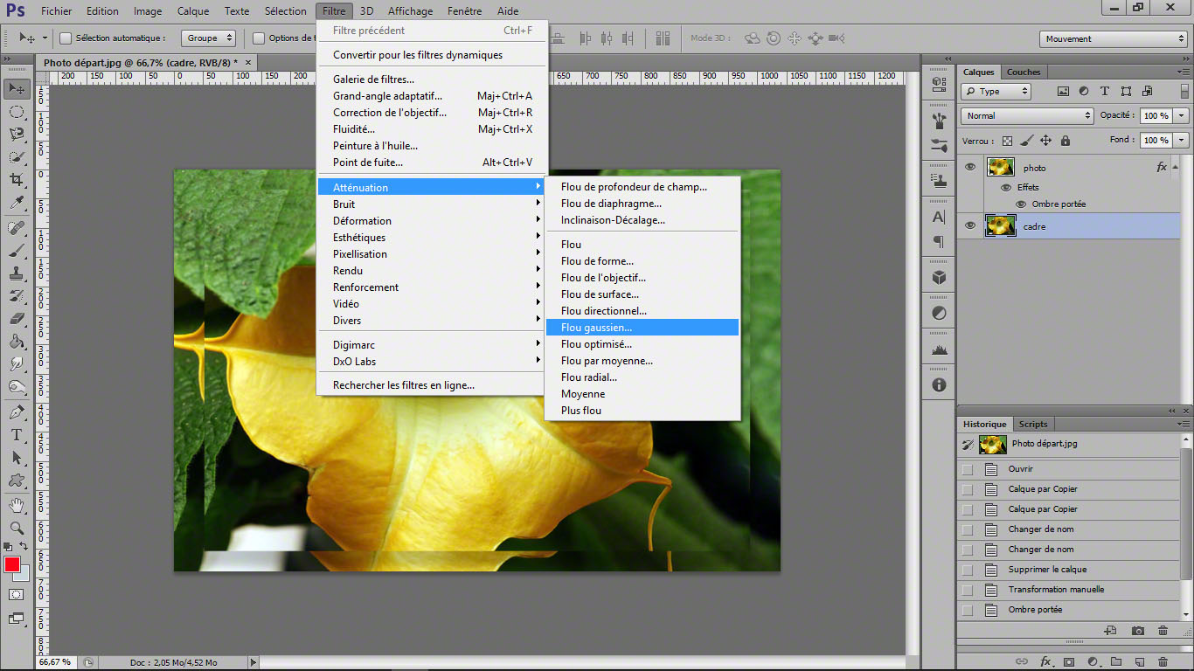The width and height of the screenshot is (1194, 671).
Task: Set history brush source at Ouvrir
Action: click(968, 469)
